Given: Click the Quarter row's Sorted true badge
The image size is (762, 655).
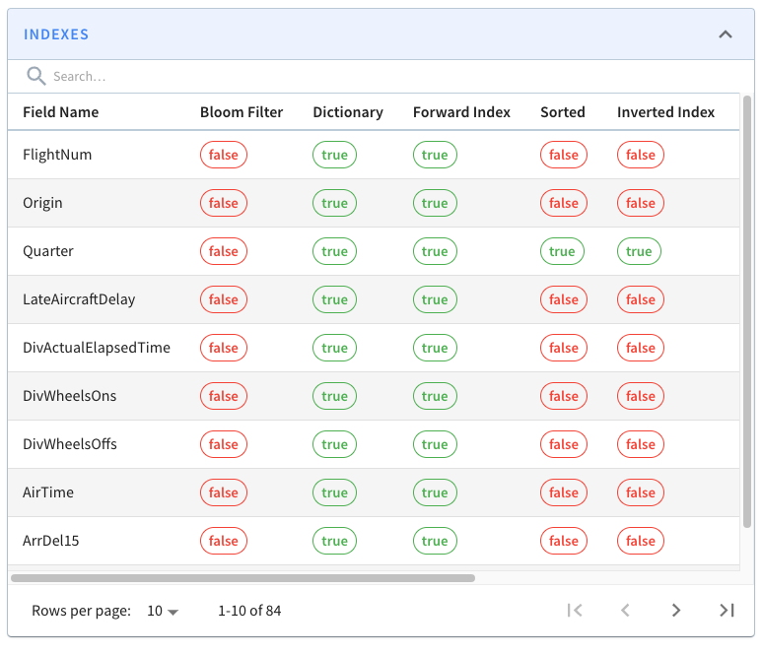Looking at the screenshot, I should (x=562, y=251).
